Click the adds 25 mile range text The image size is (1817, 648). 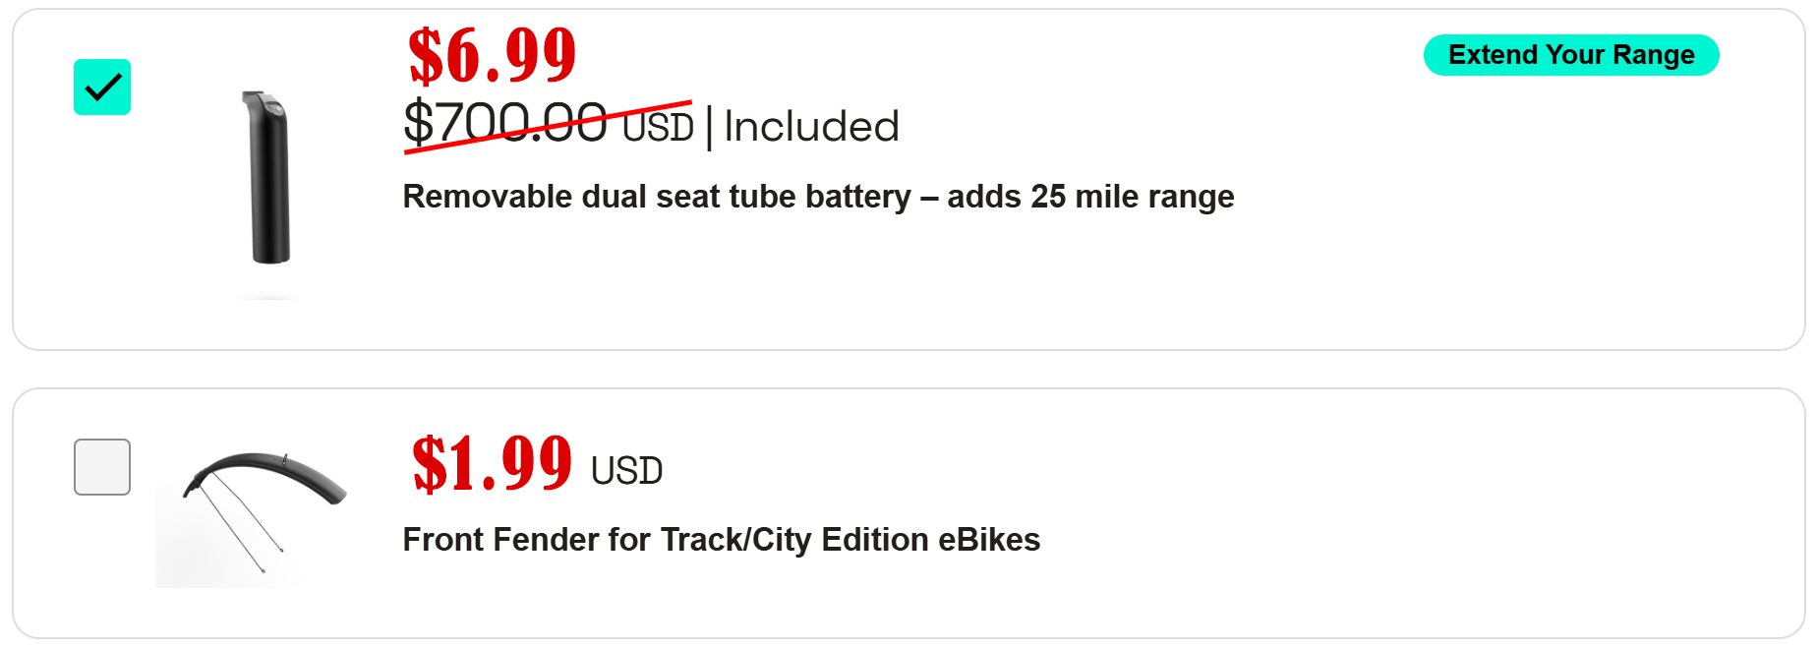click(x=1090, y=197)
